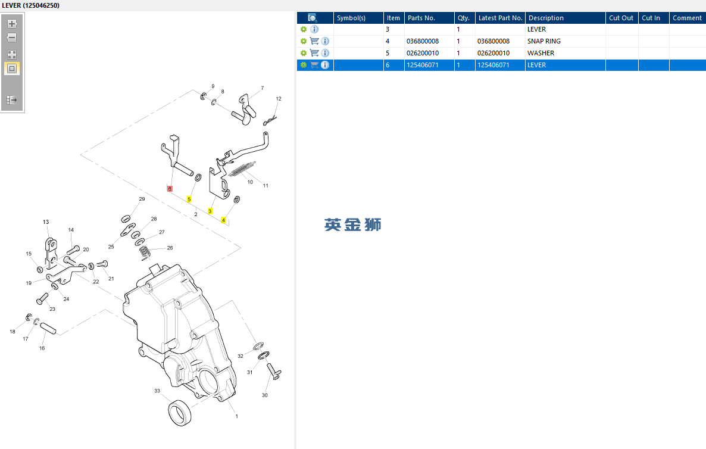Click yellow callout 4 in diagram
Viewport: 706px width, 449px height.
click(223, 220)
